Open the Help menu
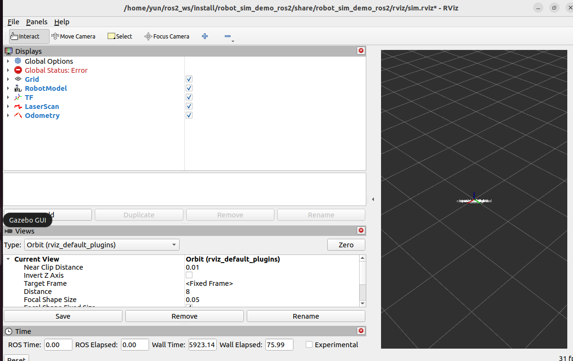This screenshot has width=573, height=361. click(61, 22)
